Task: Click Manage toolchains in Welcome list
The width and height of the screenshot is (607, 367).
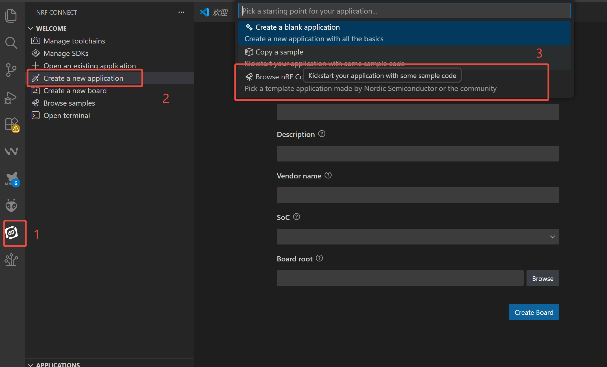Action: [x=74, y=41]
